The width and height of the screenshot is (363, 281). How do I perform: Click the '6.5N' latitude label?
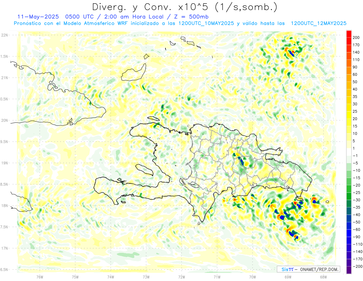pos(5,270)
